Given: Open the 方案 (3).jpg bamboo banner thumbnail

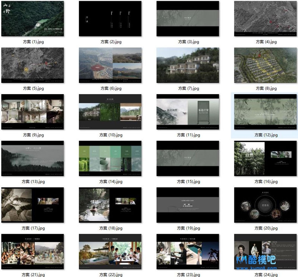Looking at the screenshot, I should [188, 19].
